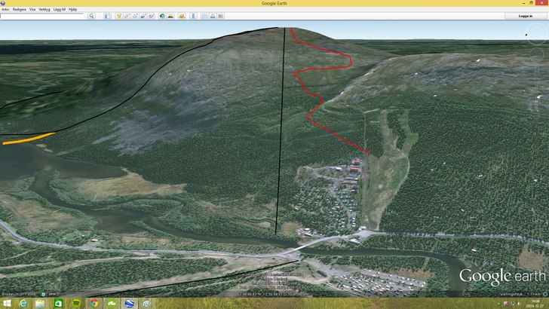The height and width of the screenshot is (309, 549).
Task: Click the email icon in toolbar
Action: [204, 16]
